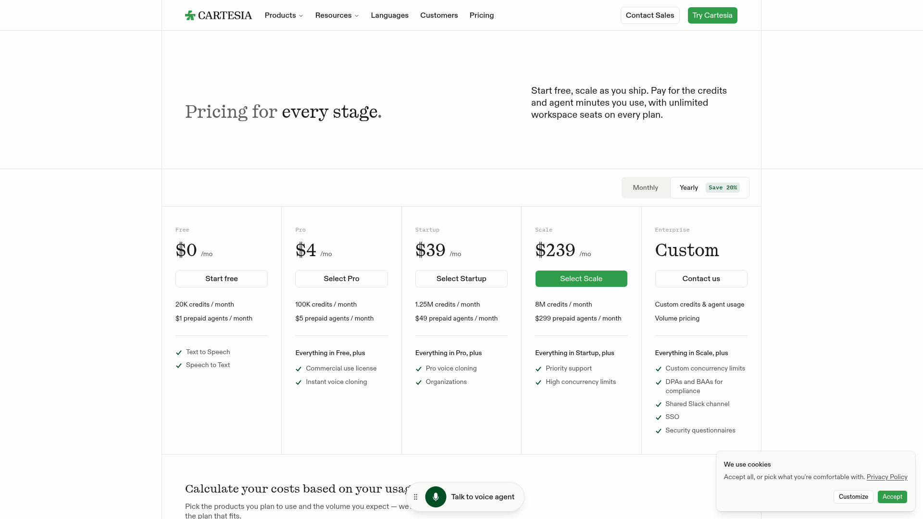The height and width of the screenshot is (519, 923).
Task: Click '100K credits / month' text
Action: coord(326,305)
